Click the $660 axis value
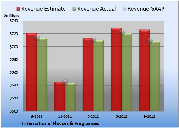 [14, 72]
